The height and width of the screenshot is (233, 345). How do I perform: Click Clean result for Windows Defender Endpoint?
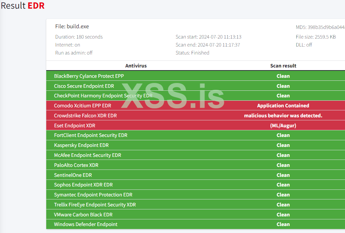(x=283, y=224)
